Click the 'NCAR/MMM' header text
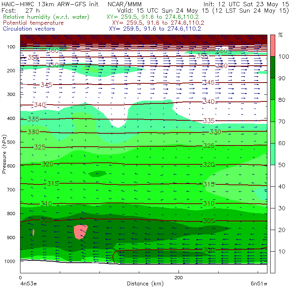This screenshot has width=291, height=291. (125, 4)
